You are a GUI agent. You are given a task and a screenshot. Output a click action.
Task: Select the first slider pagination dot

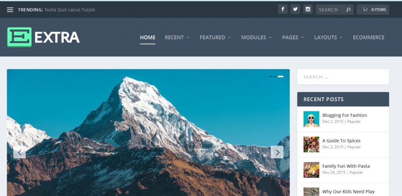(270, 76)
